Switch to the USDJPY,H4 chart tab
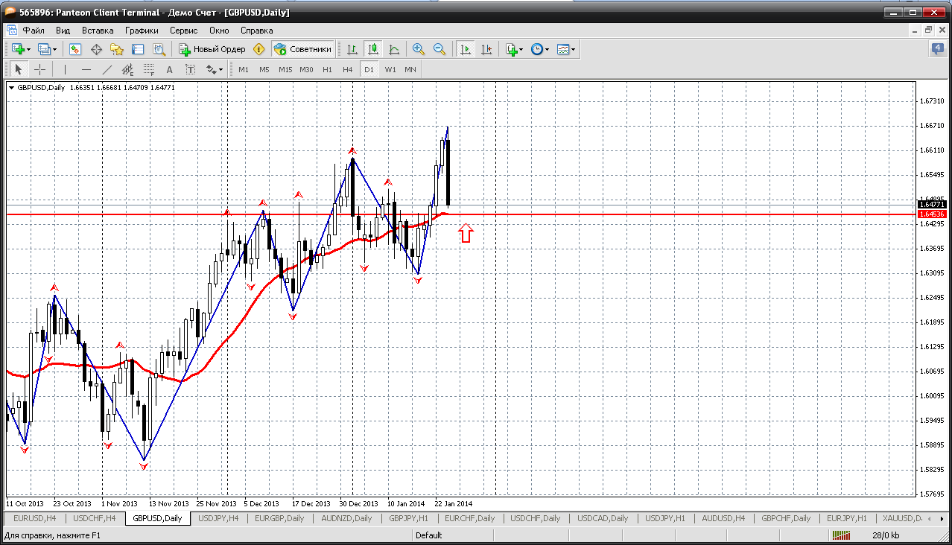Image resolution: width=952 pixels, height=545 pixels. pos(220,518)
